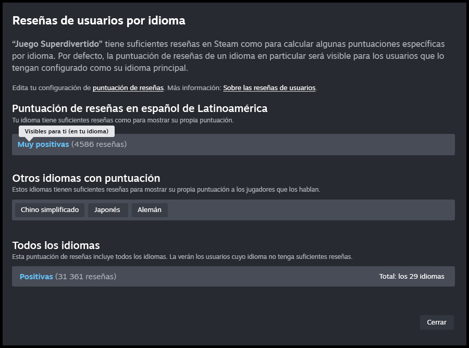The width and height of the screenshot is (469, 348).
Task: Open "Sobre las reseñas de usuarios" link
Action: coord(269,88)
